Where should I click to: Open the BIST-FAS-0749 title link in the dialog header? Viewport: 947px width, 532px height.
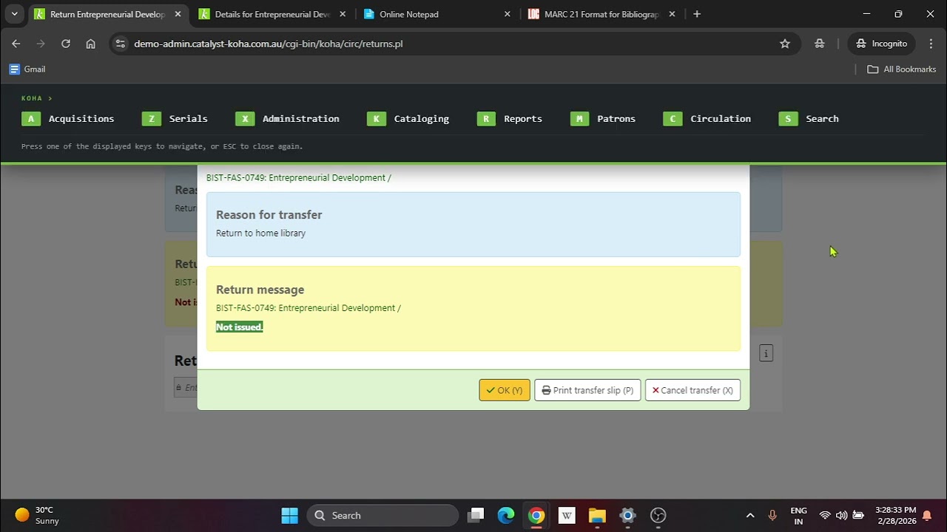coord(298,177)
